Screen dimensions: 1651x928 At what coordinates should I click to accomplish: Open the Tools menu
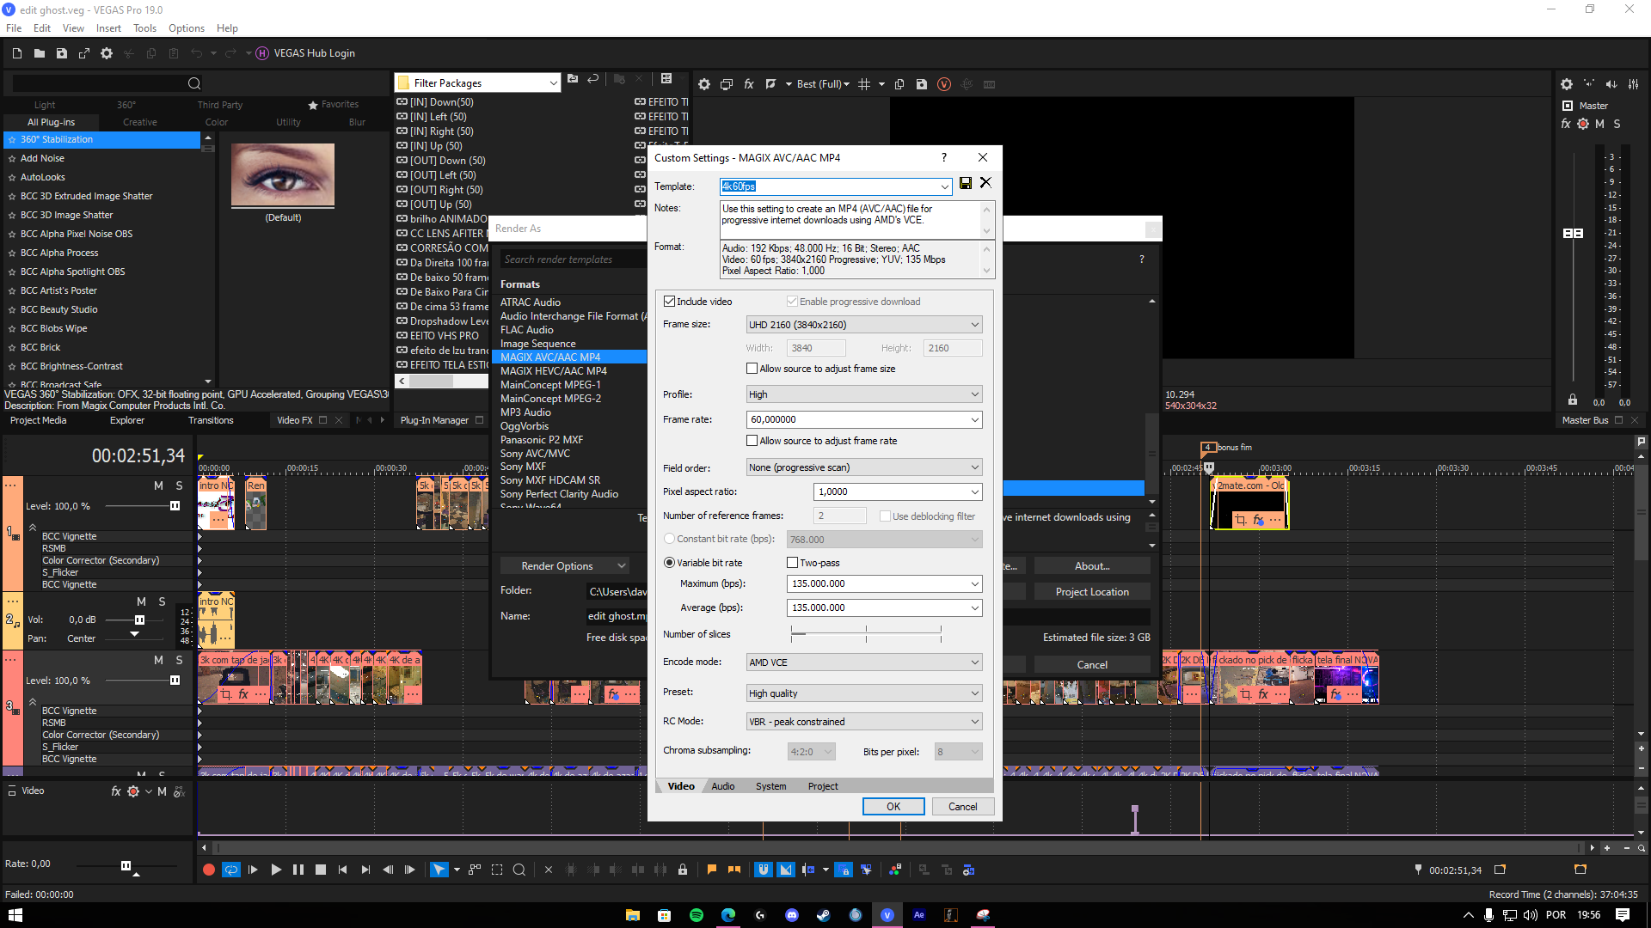click(x=144, y=28)
